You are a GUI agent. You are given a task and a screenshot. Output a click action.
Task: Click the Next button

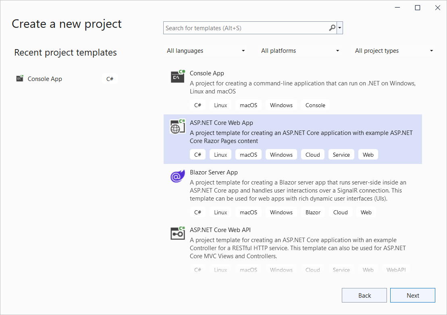click(x=413, y=295)
